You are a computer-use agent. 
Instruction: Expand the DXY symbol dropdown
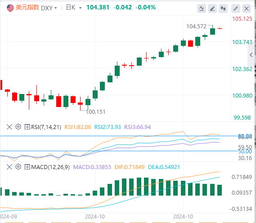49,8
